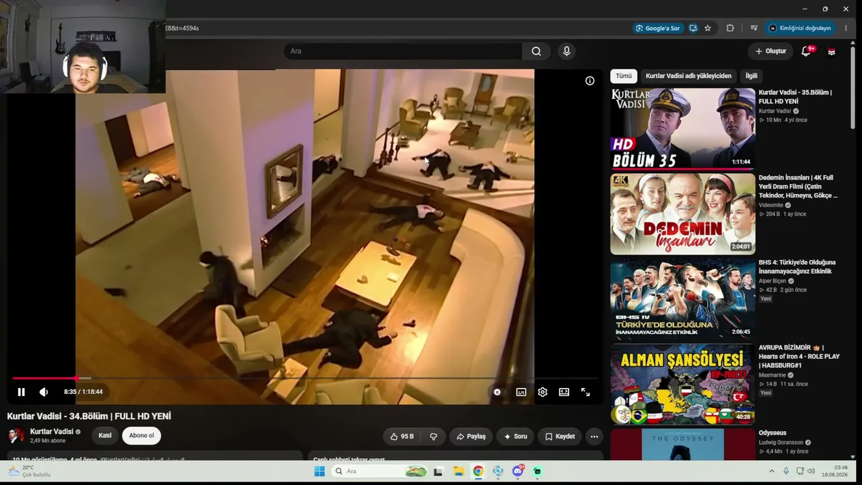
Task: Mute the video with the volume icon
Action: 44,392
